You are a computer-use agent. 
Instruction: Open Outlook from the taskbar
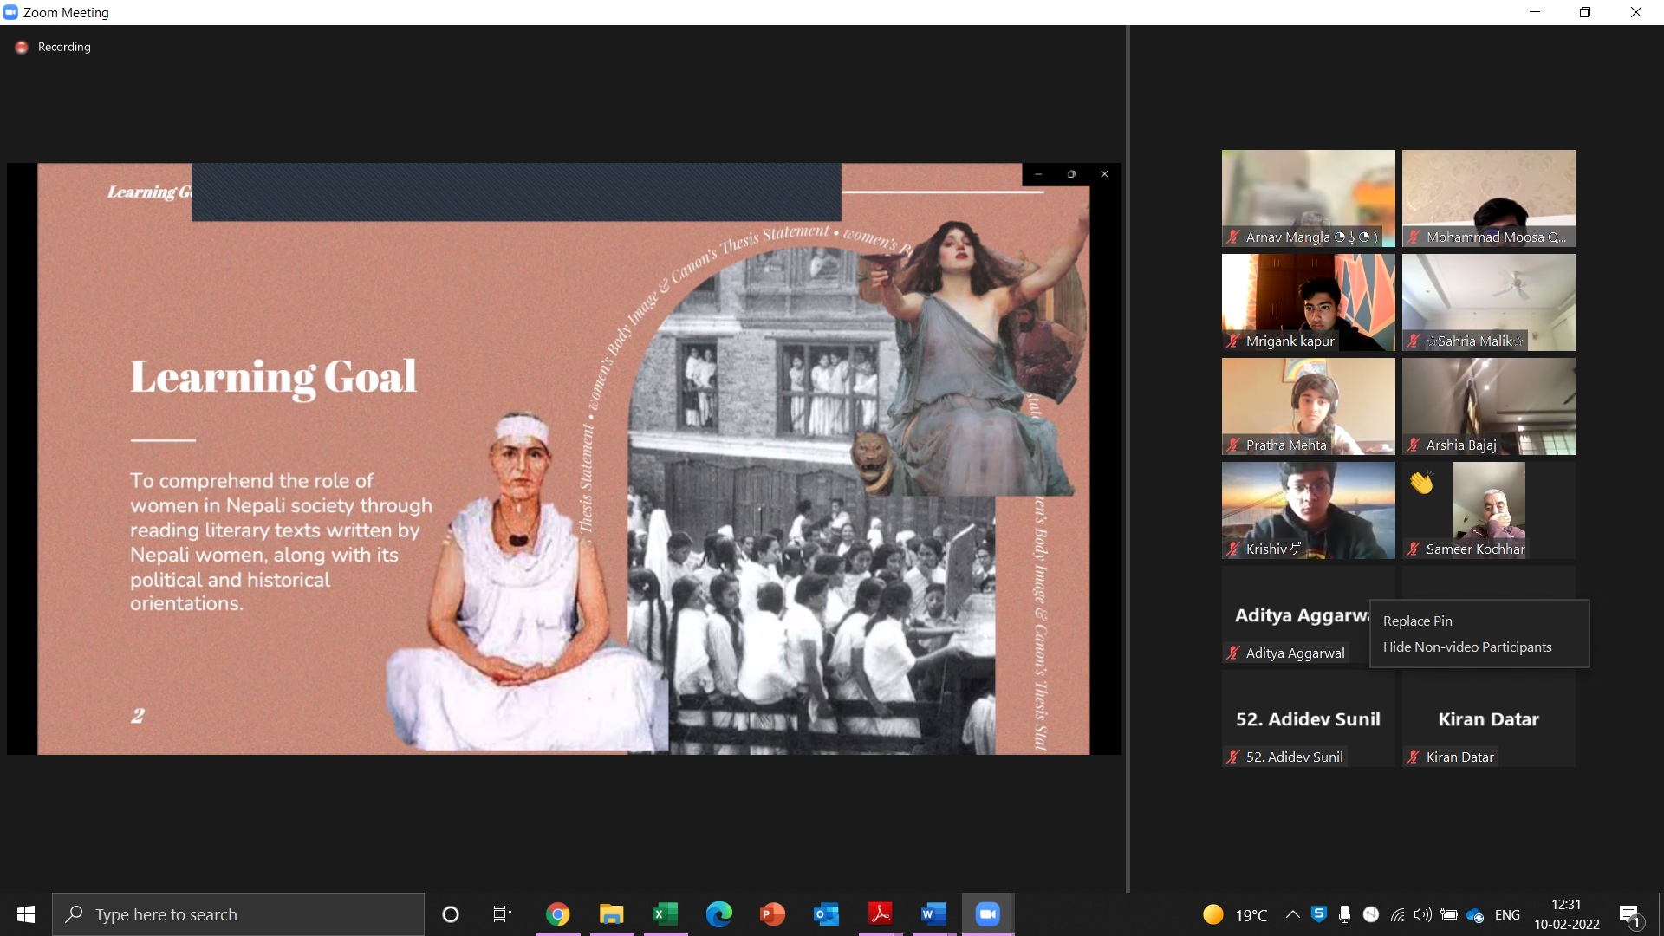[x=826, y=914]
